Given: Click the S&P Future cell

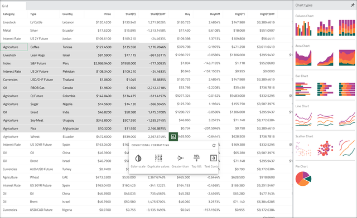Looking at the screenshot, I should point(38,63).
